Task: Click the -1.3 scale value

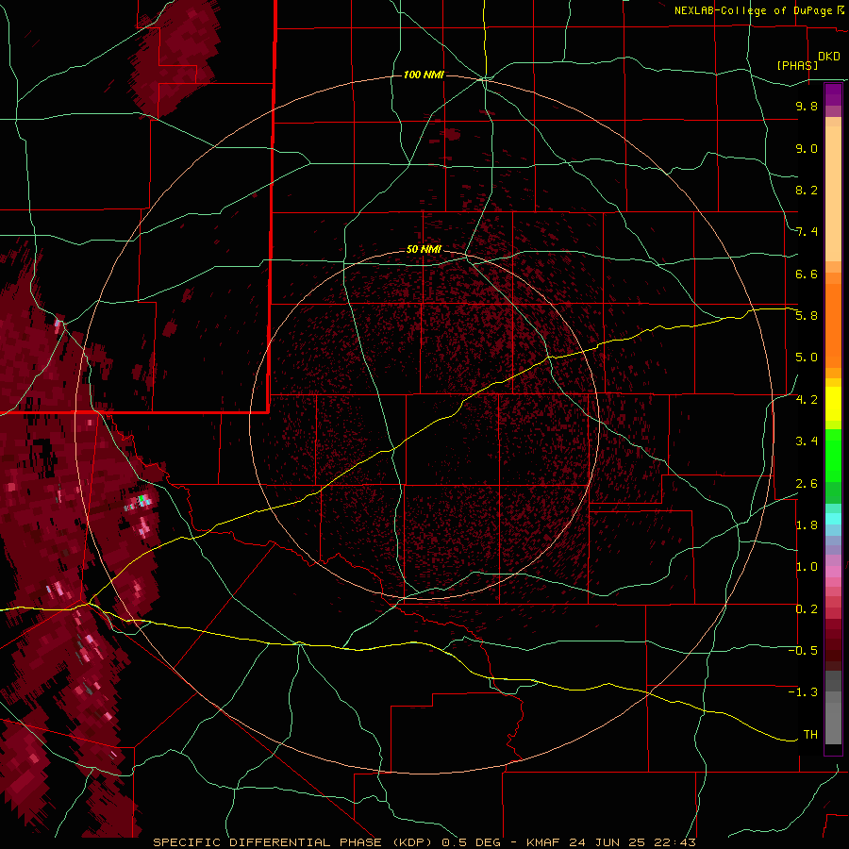Action: tap(803, 692)
